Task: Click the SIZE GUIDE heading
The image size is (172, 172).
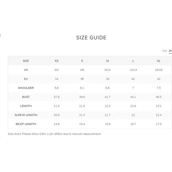Action: pos(91,38)
